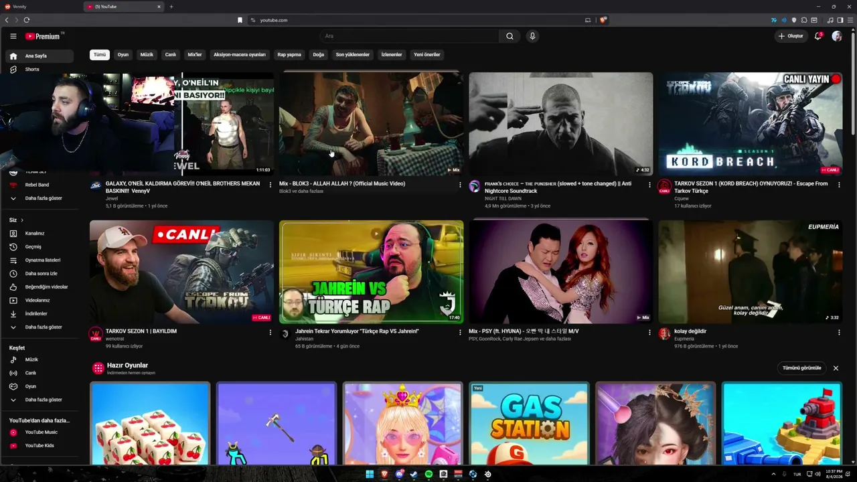
Task: Switch to the Vennity browser tab
Action: [42, 7]
